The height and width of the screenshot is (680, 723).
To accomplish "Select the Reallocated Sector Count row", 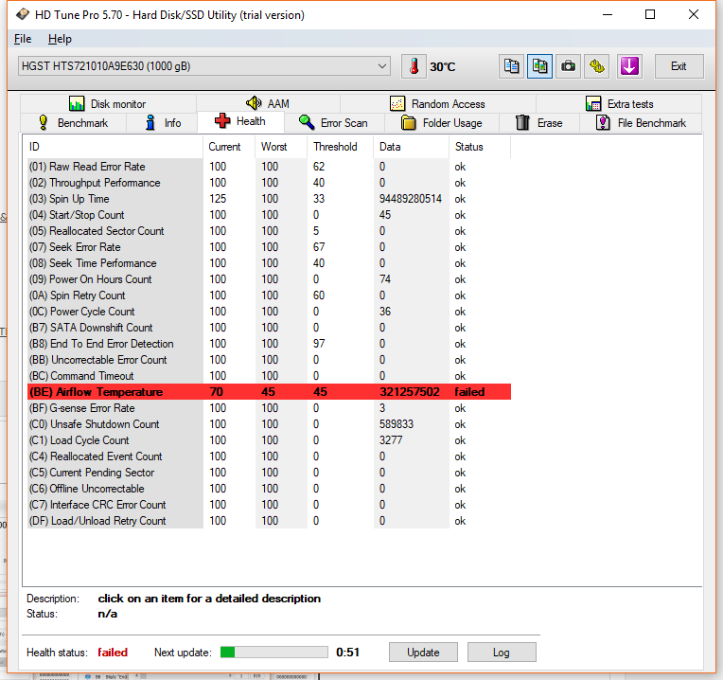I will 269,231.
